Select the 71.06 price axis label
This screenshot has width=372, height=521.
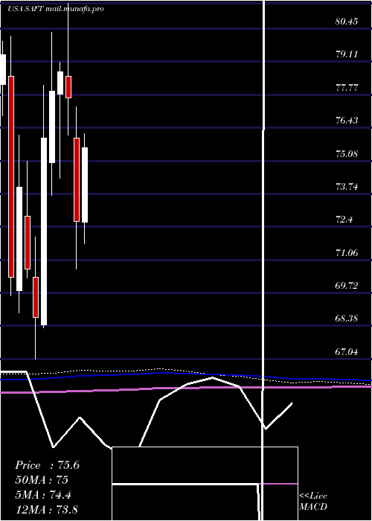[x=347, y=253]
